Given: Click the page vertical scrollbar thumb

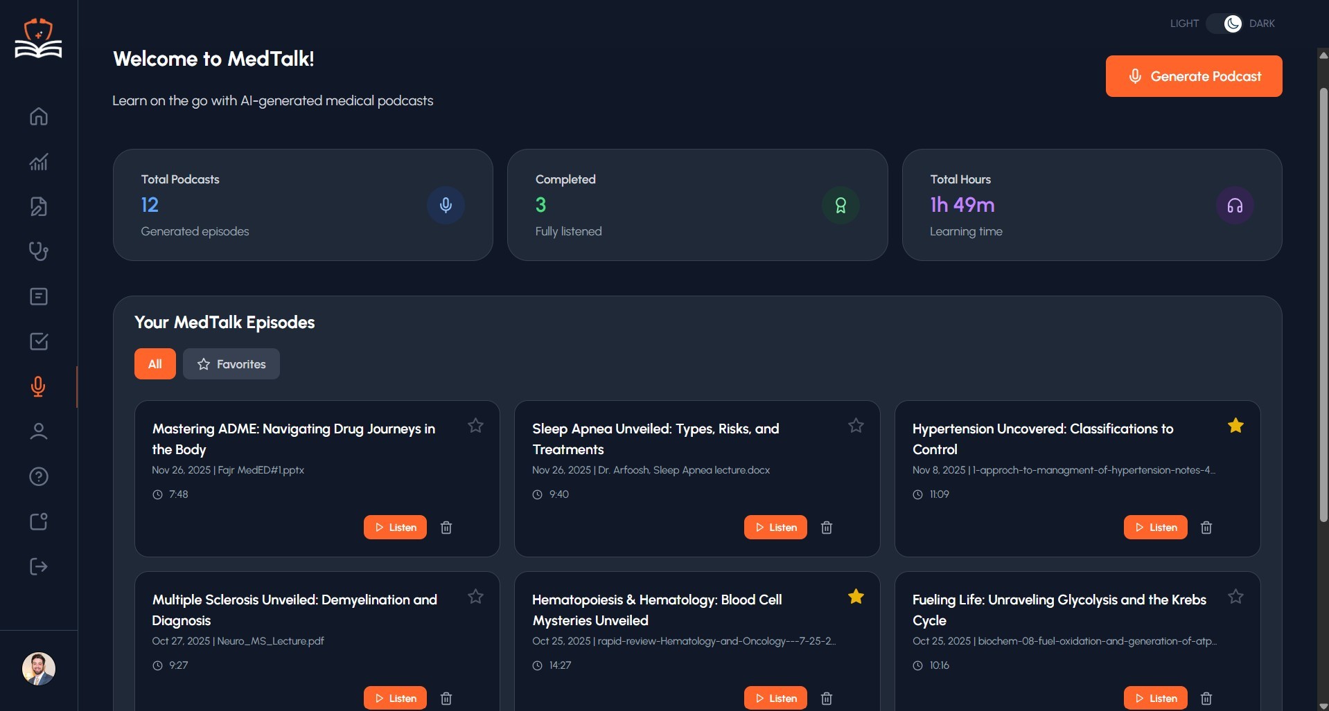Looking at the screenshot, I should pos(1323,305).
